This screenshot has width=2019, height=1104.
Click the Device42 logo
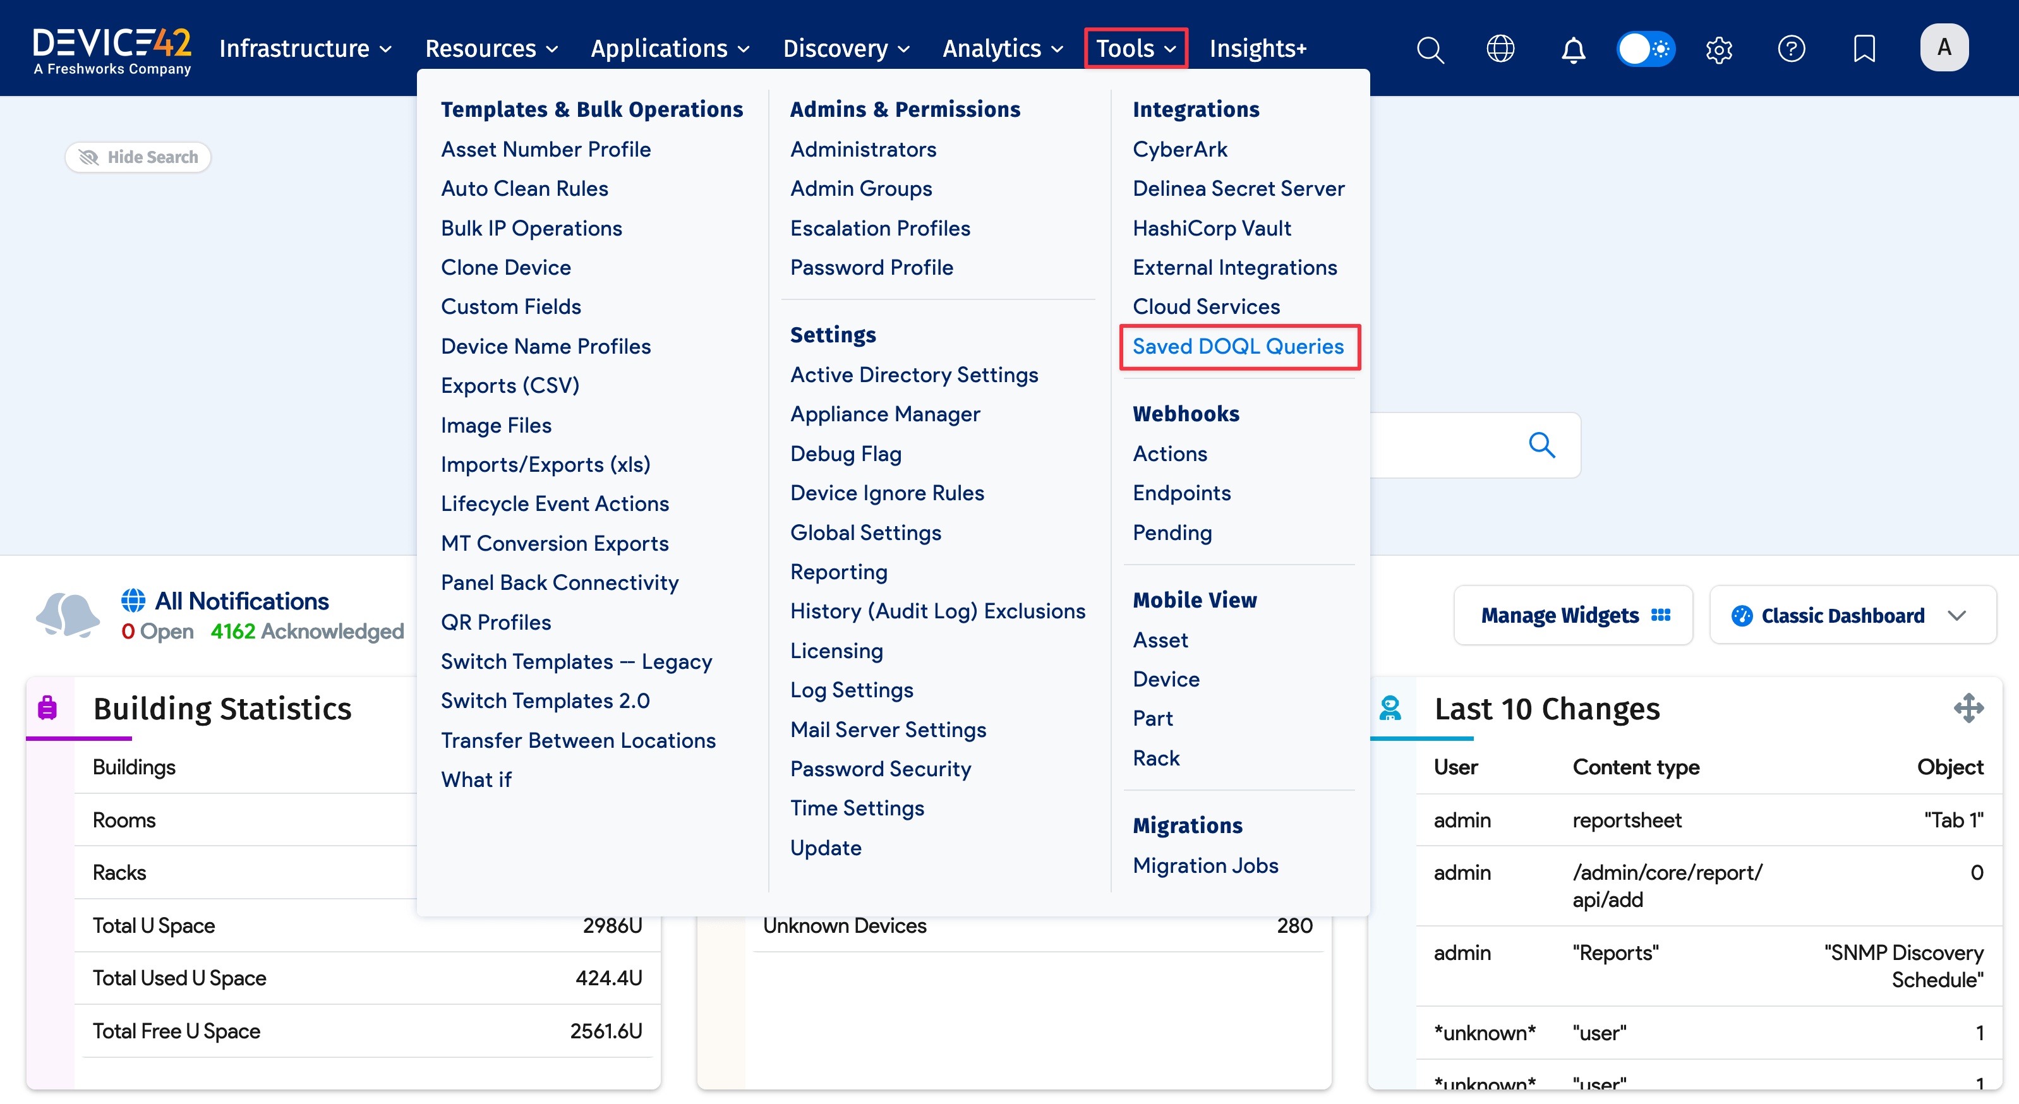point(112,50)
